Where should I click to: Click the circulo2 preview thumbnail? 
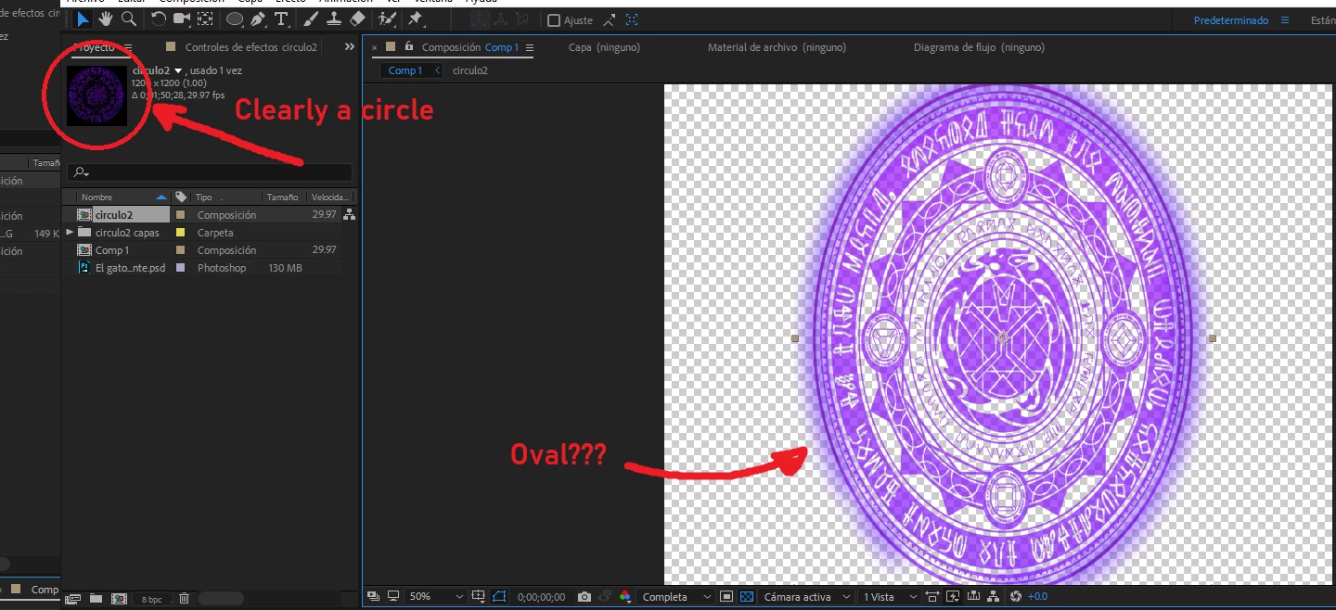96,95
